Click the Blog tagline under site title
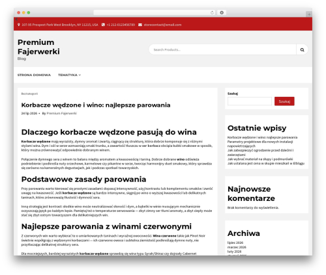Screen dimensions: 326x275 pos(22,59)
